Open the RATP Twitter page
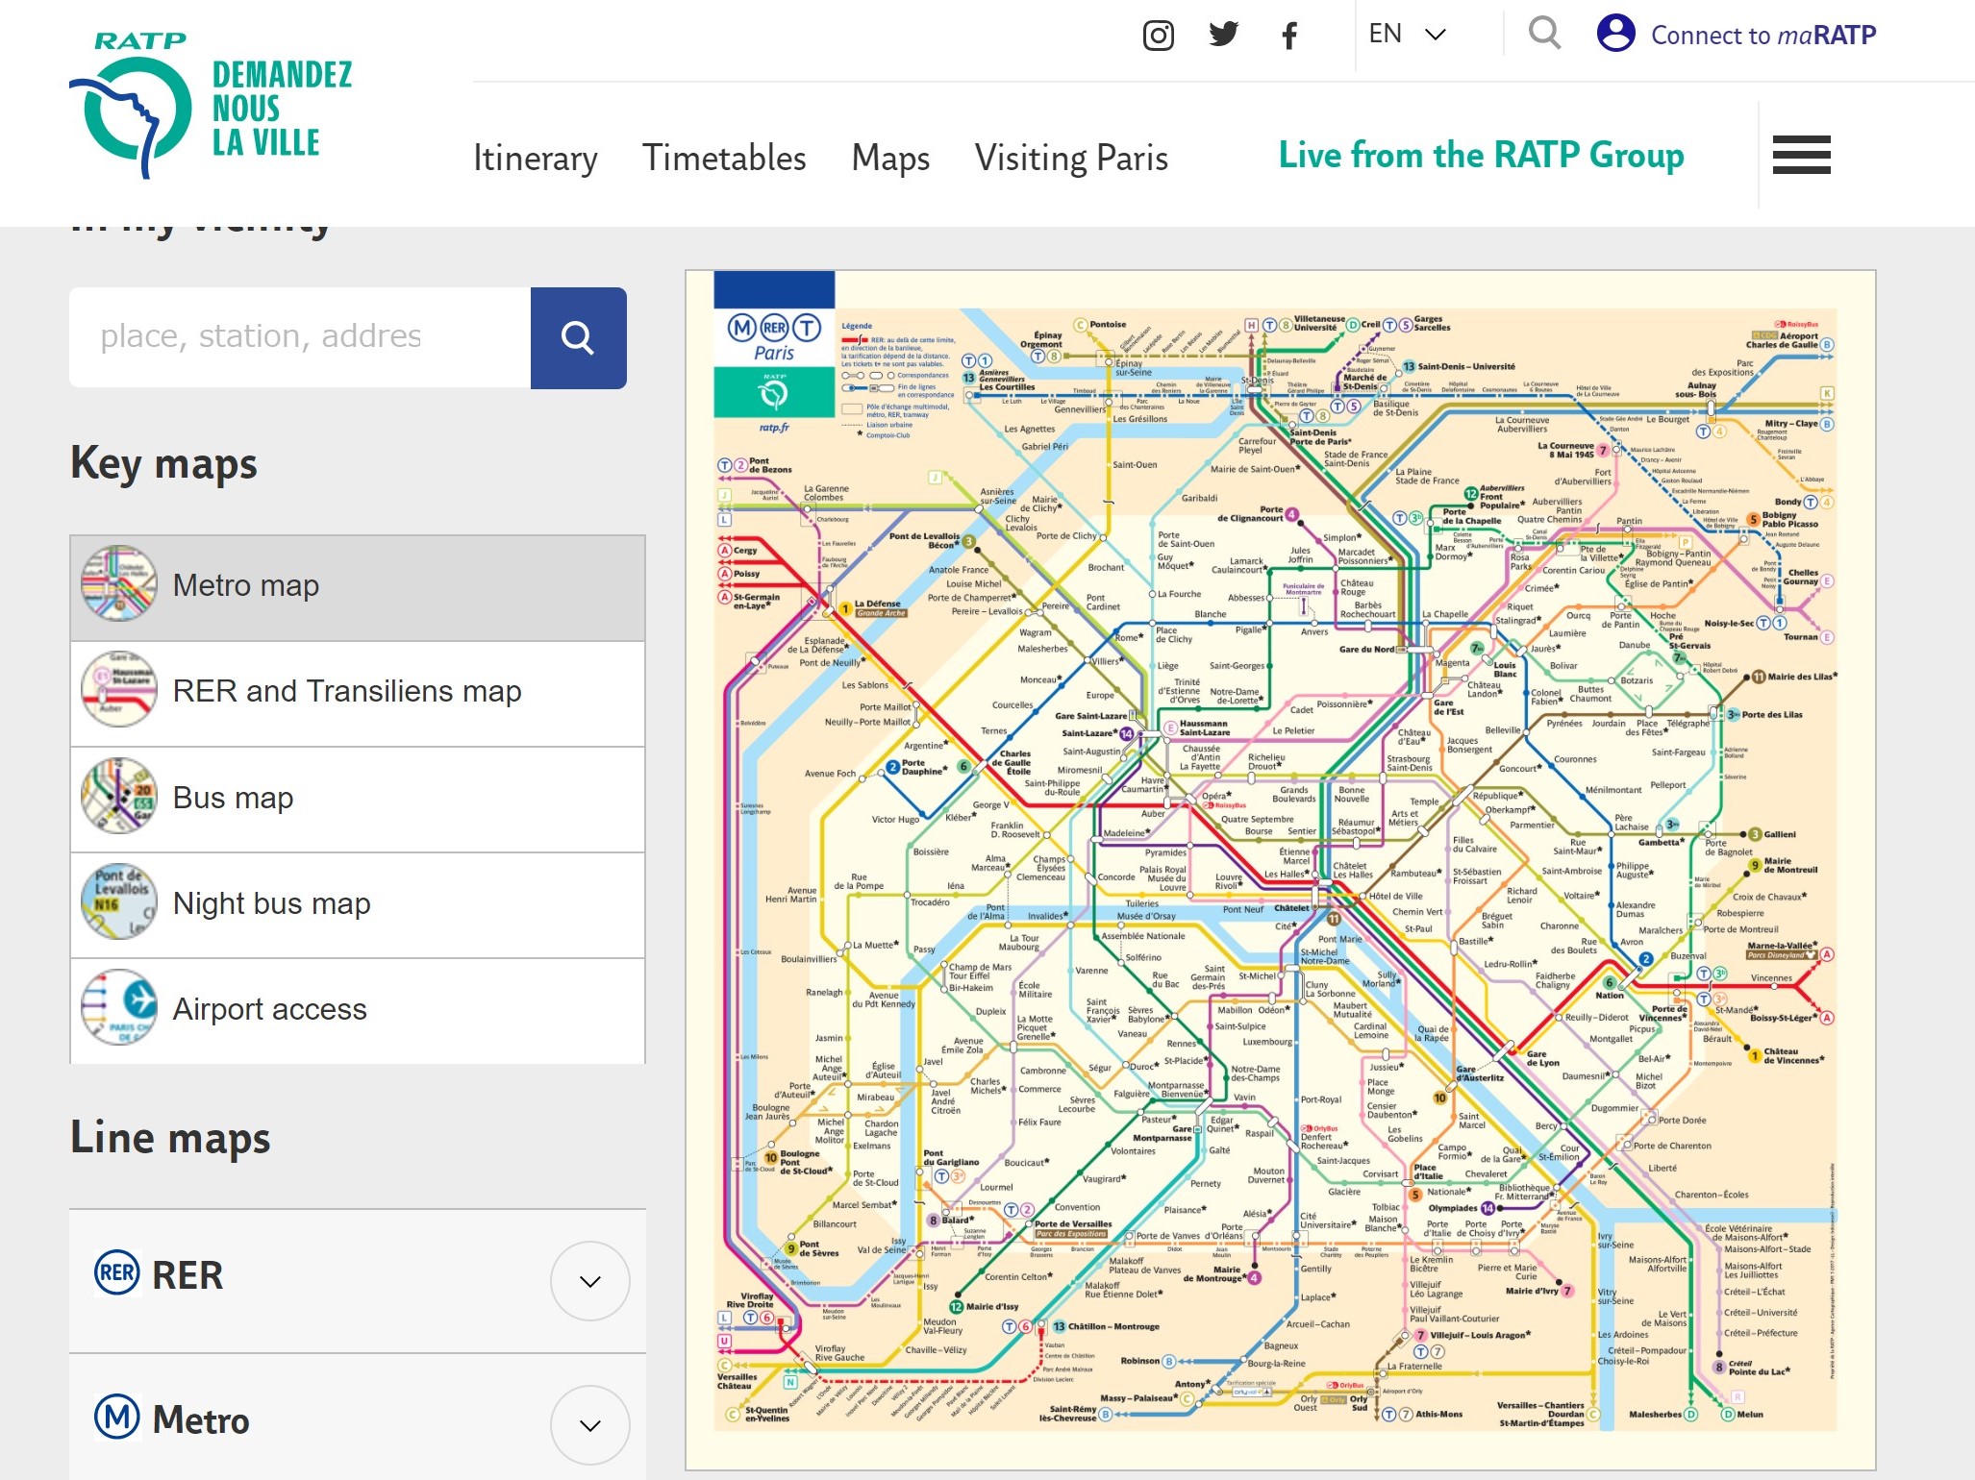Screen dimensions: 1975x1480 pos(1223,35)
